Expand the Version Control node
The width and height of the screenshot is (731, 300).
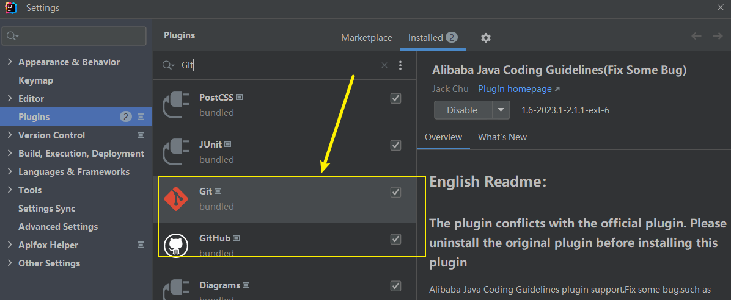[x=10, y=135]
